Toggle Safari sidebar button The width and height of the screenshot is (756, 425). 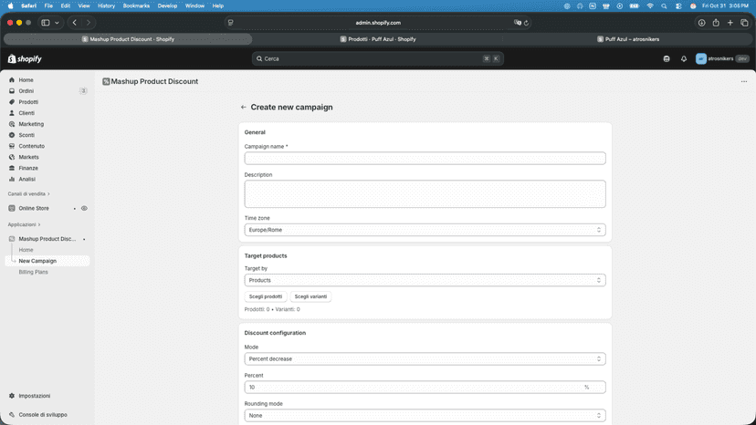(x=46, y=23)
